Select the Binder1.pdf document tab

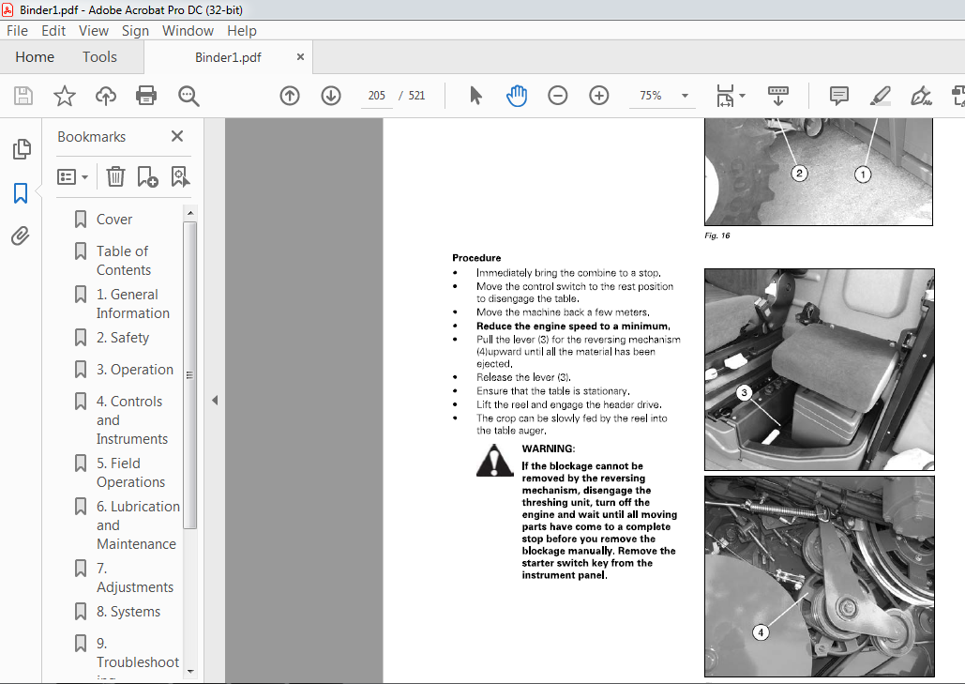tap(228, 57)
